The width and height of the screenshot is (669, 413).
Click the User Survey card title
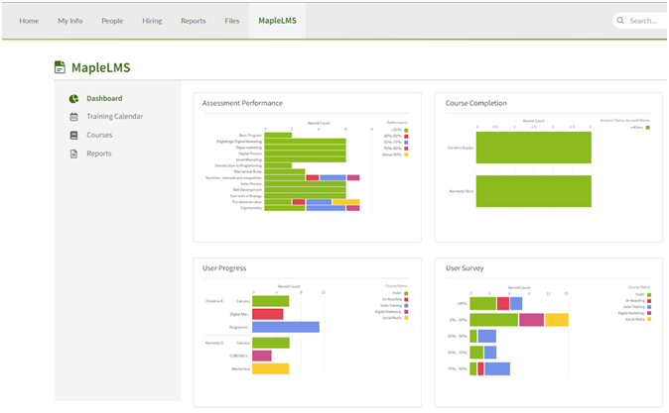pyautogui.click(x=465, y=268)
